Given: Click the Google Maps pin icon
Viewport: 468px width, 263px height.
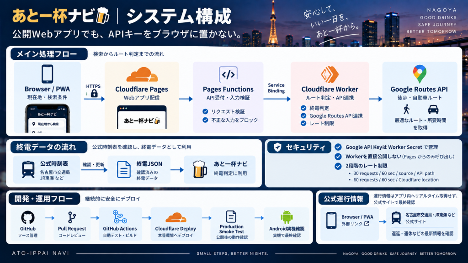Looking at the screenshot, I should tap(420, 74).
